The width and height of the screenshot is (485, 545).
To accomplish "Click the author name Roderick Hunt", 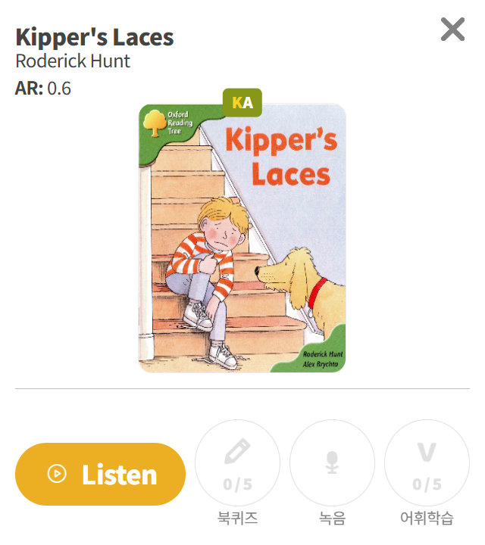I will pos(73,61).
